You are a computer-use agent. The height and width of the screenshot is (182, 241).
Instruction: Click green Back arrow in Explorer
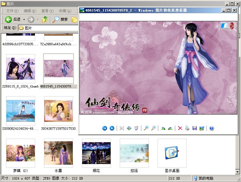pyautogui.click(x=8, y=19)
